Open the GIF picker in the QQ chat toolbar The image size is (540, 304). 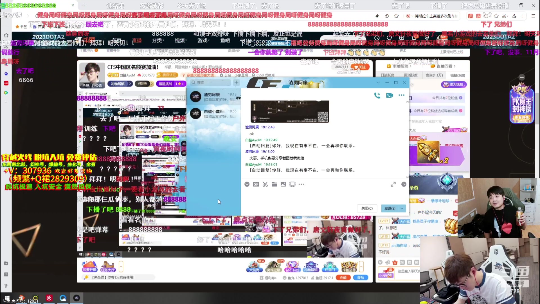[x=256, y=184]
